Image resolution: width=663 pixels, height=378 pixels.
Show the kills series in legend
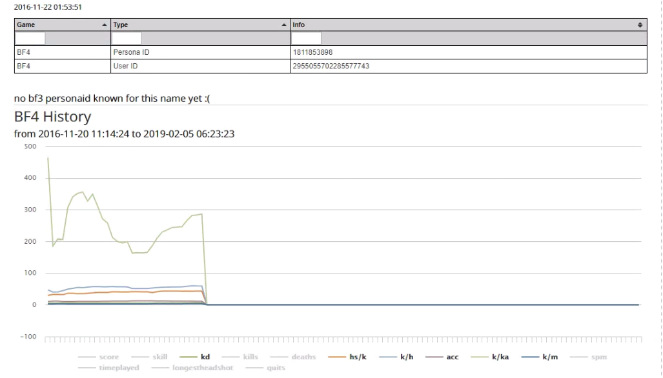point(240,357)
